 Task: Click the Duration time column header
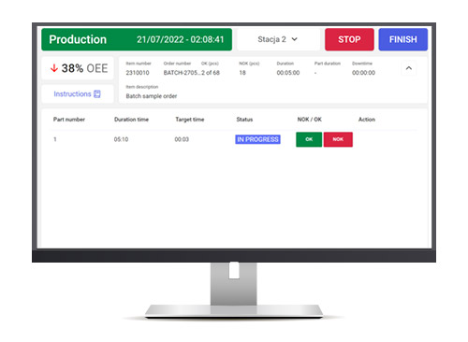coord(131,120)
